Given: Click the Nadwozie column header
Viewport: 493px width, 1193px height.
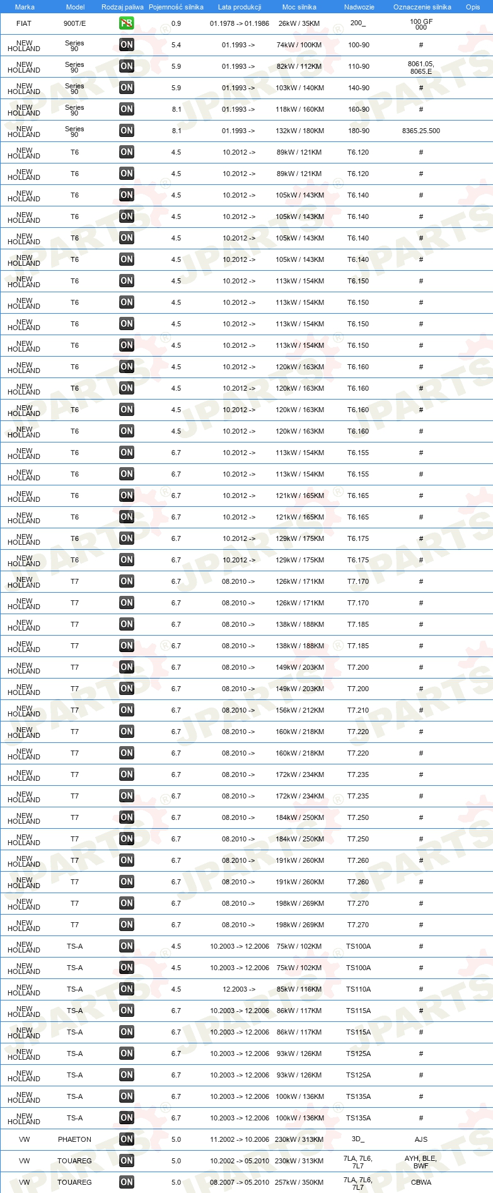Looking at the screenshot, I should click(359, 7).
